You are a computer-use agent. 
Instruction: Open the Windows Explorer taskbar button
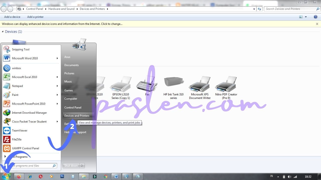click(x=84, y=176)
